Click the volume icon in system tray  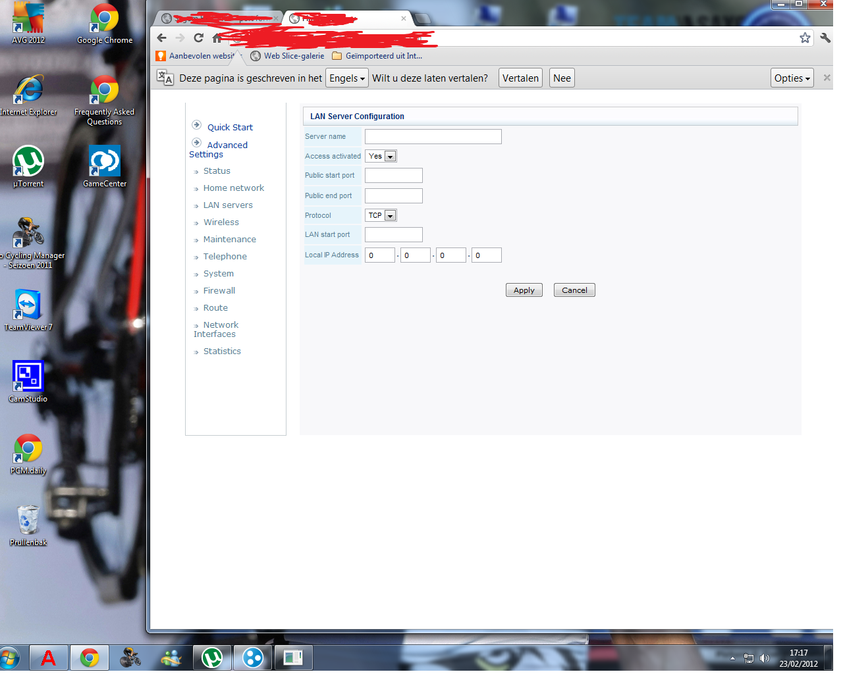coord(764,658)
